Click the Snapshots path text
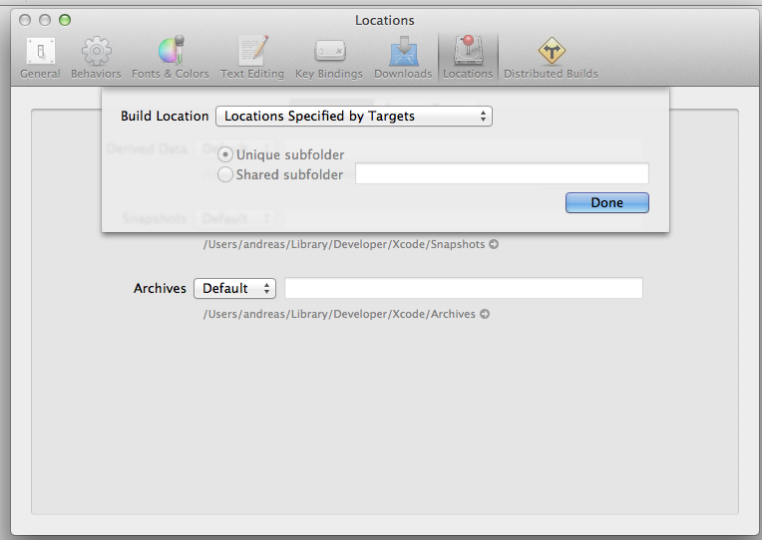 pos(344,244)
